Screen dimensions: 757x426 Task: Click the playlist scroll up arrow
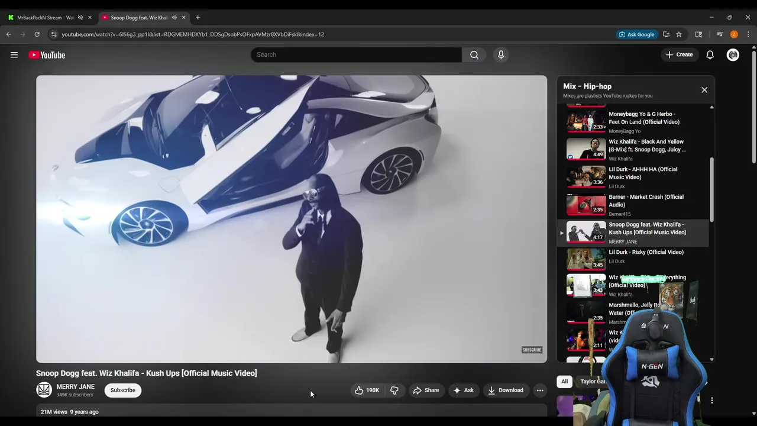(711, 107)
